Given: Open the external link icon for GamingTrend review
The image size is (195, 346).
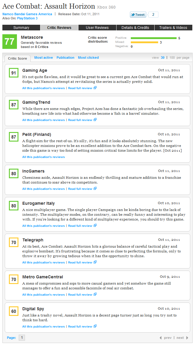Looking at the screenshot, I should (95, 120).
